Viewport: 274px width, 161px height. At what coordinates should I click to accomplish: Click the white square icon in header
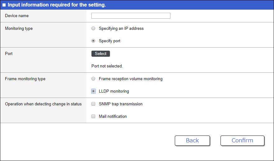pos(4,5)
